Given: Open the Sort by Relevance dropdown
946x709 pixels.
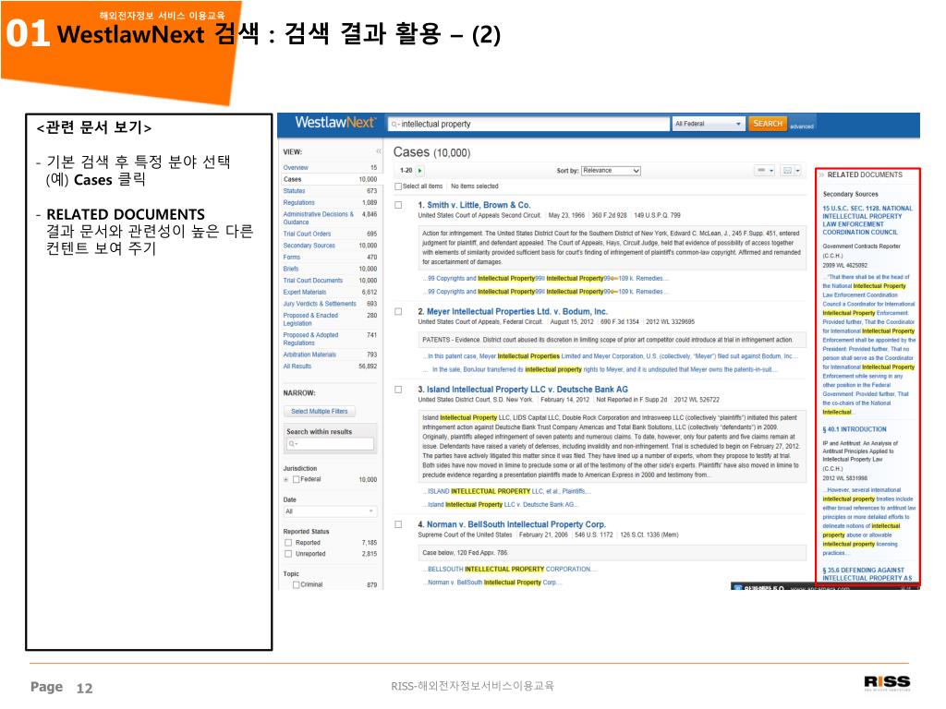Looking at the screenshot, I should [611, 171].
